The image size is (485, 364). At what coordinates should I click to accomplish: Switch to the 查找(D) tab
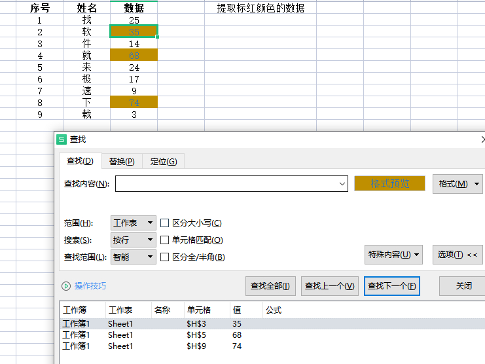80,161
